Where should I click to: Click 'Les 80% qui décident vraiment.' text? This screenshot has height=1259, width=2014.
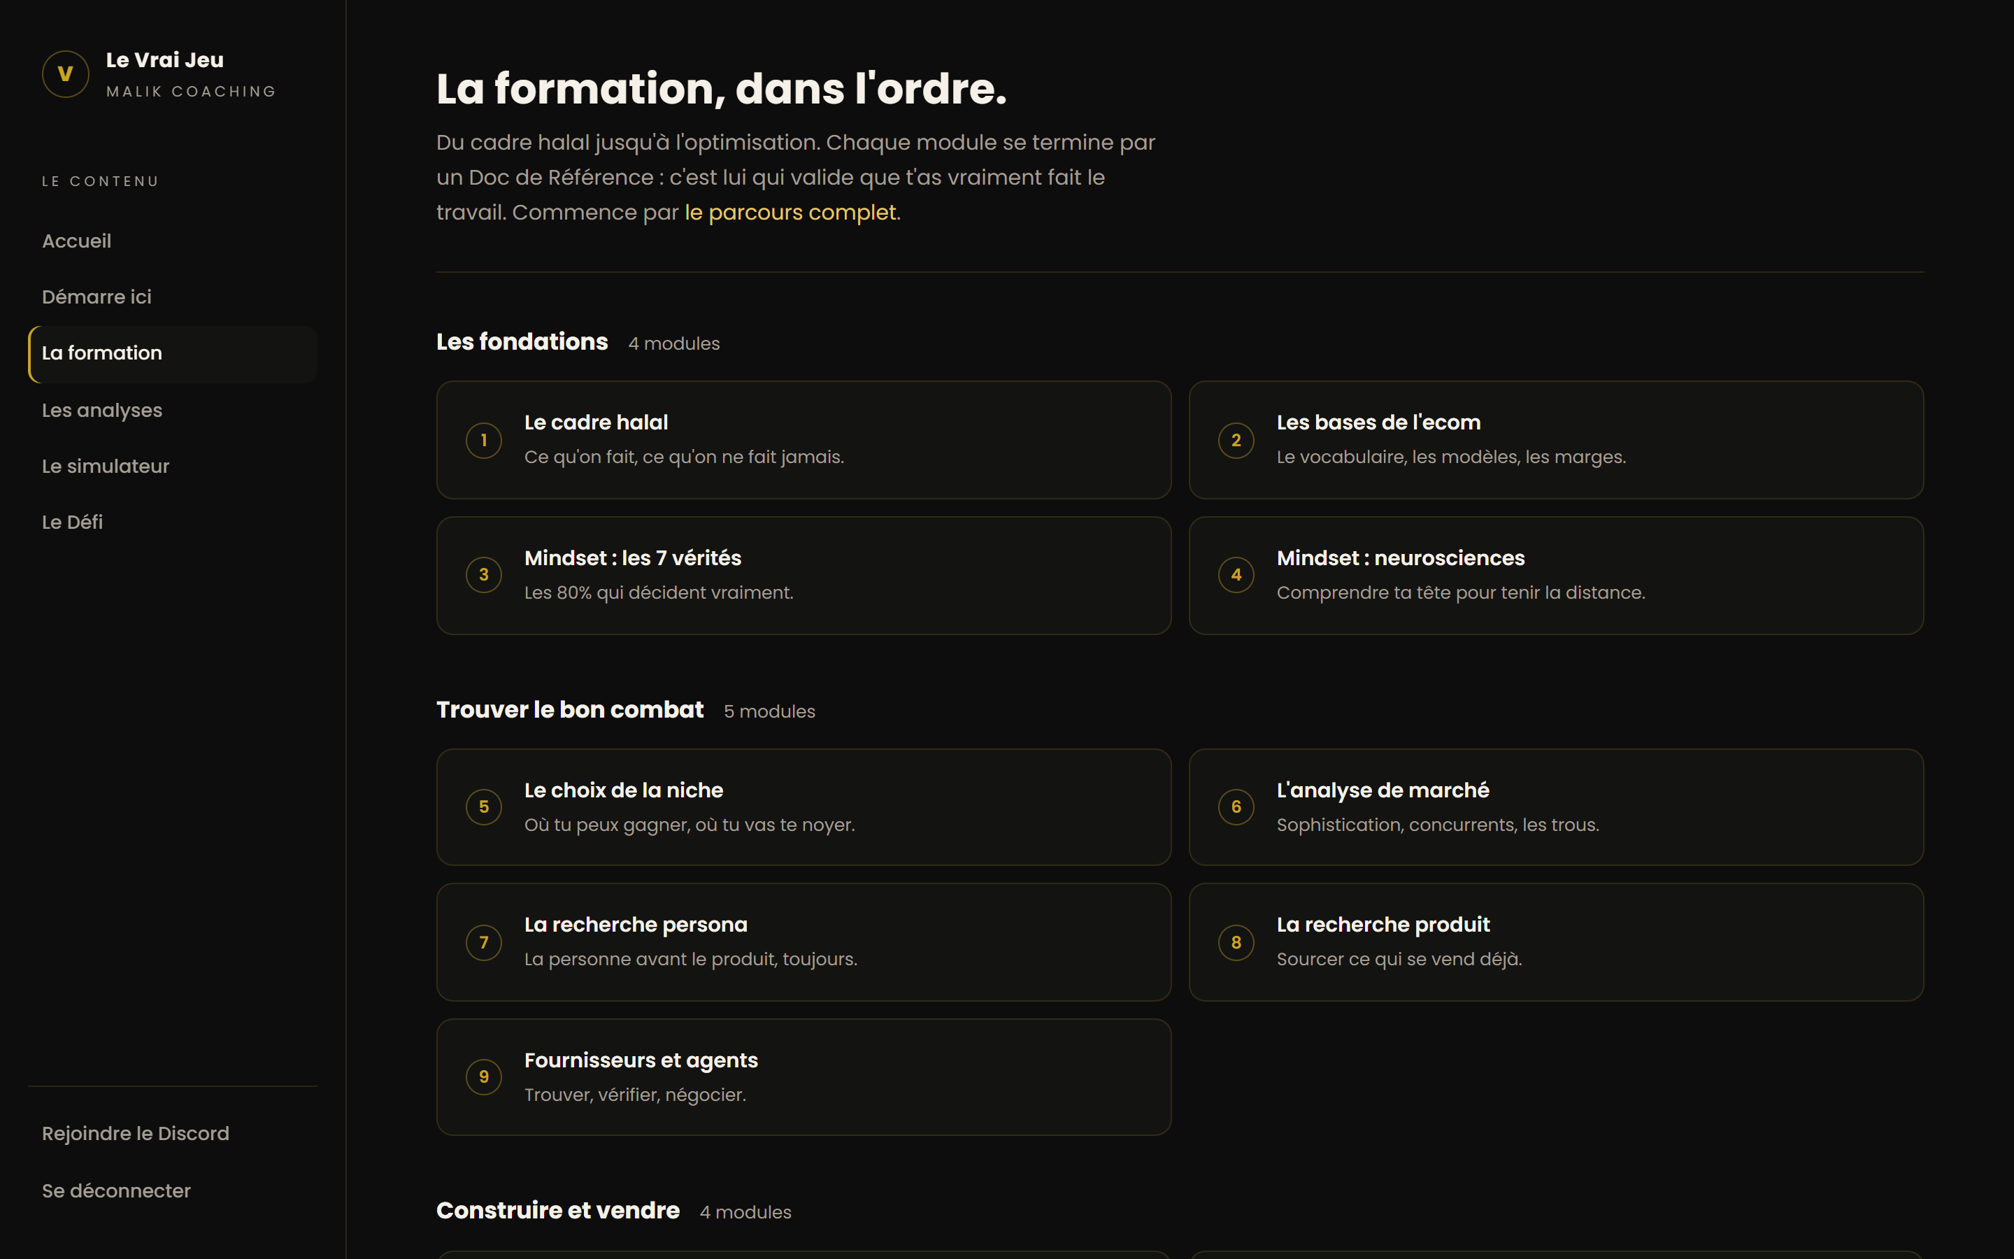tap(658, 593)
